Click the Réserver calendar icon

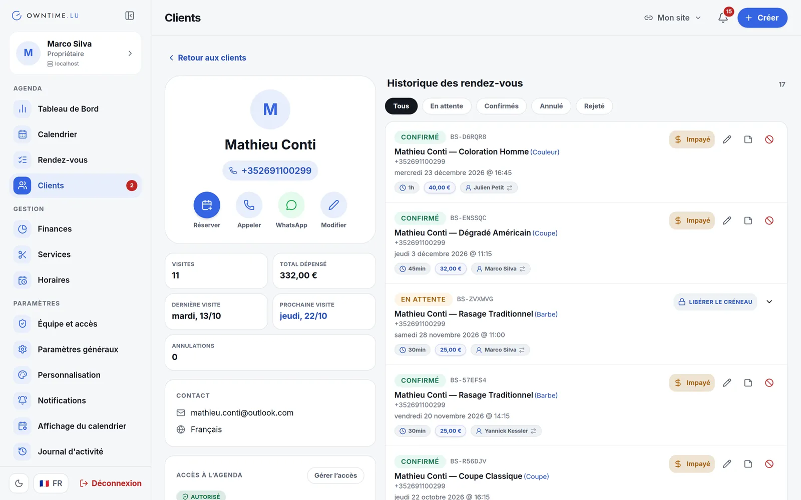pyautogui.click(x=207, y=205)
